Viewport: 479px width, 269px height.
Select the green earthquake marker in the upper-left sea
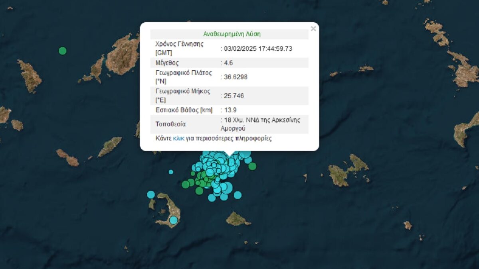coord(62,51)
